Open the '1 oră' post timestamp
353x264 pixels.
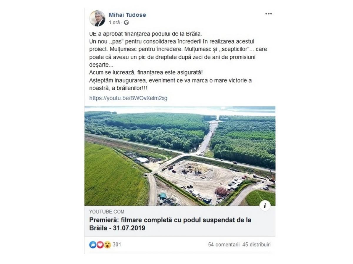[114, 23]
